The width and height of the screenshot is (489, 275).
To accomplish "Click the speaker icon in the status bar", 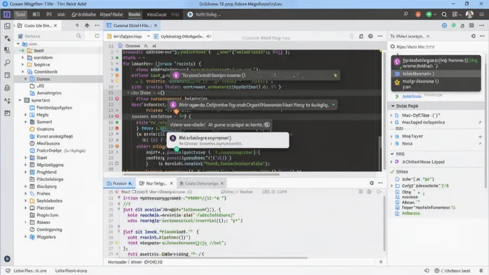I will click(x=427, y=271).
